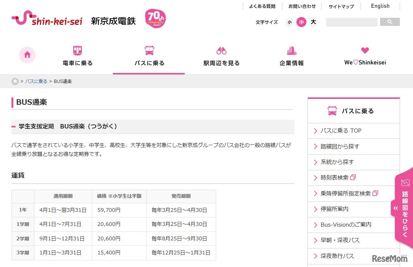Click the 発売期間 column header
Screen dimensions: 413x267
181,196
